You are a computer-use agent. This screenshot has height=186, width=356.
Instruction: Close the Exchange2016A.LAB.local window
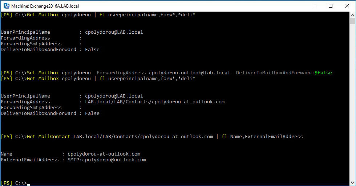click(347, 6)
